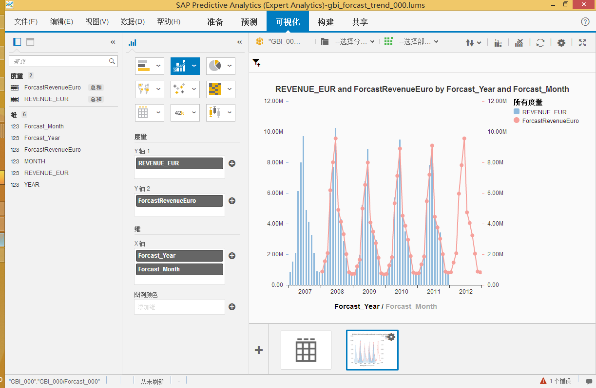Click the clear chart icon
Viewport: 596px width, 388px height.
(519, 43)
